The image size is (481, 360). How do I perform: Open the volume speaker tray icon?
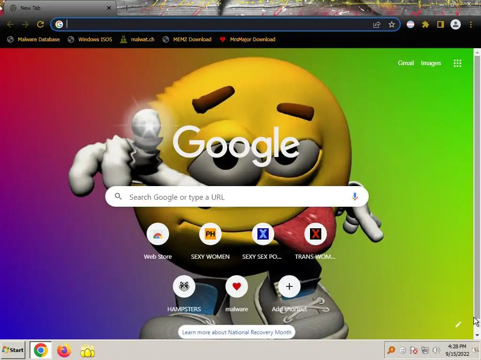[x=436, y=350]
